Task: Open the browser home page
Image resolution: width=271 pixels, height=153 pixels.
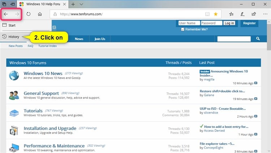Action: click(40, 14)
